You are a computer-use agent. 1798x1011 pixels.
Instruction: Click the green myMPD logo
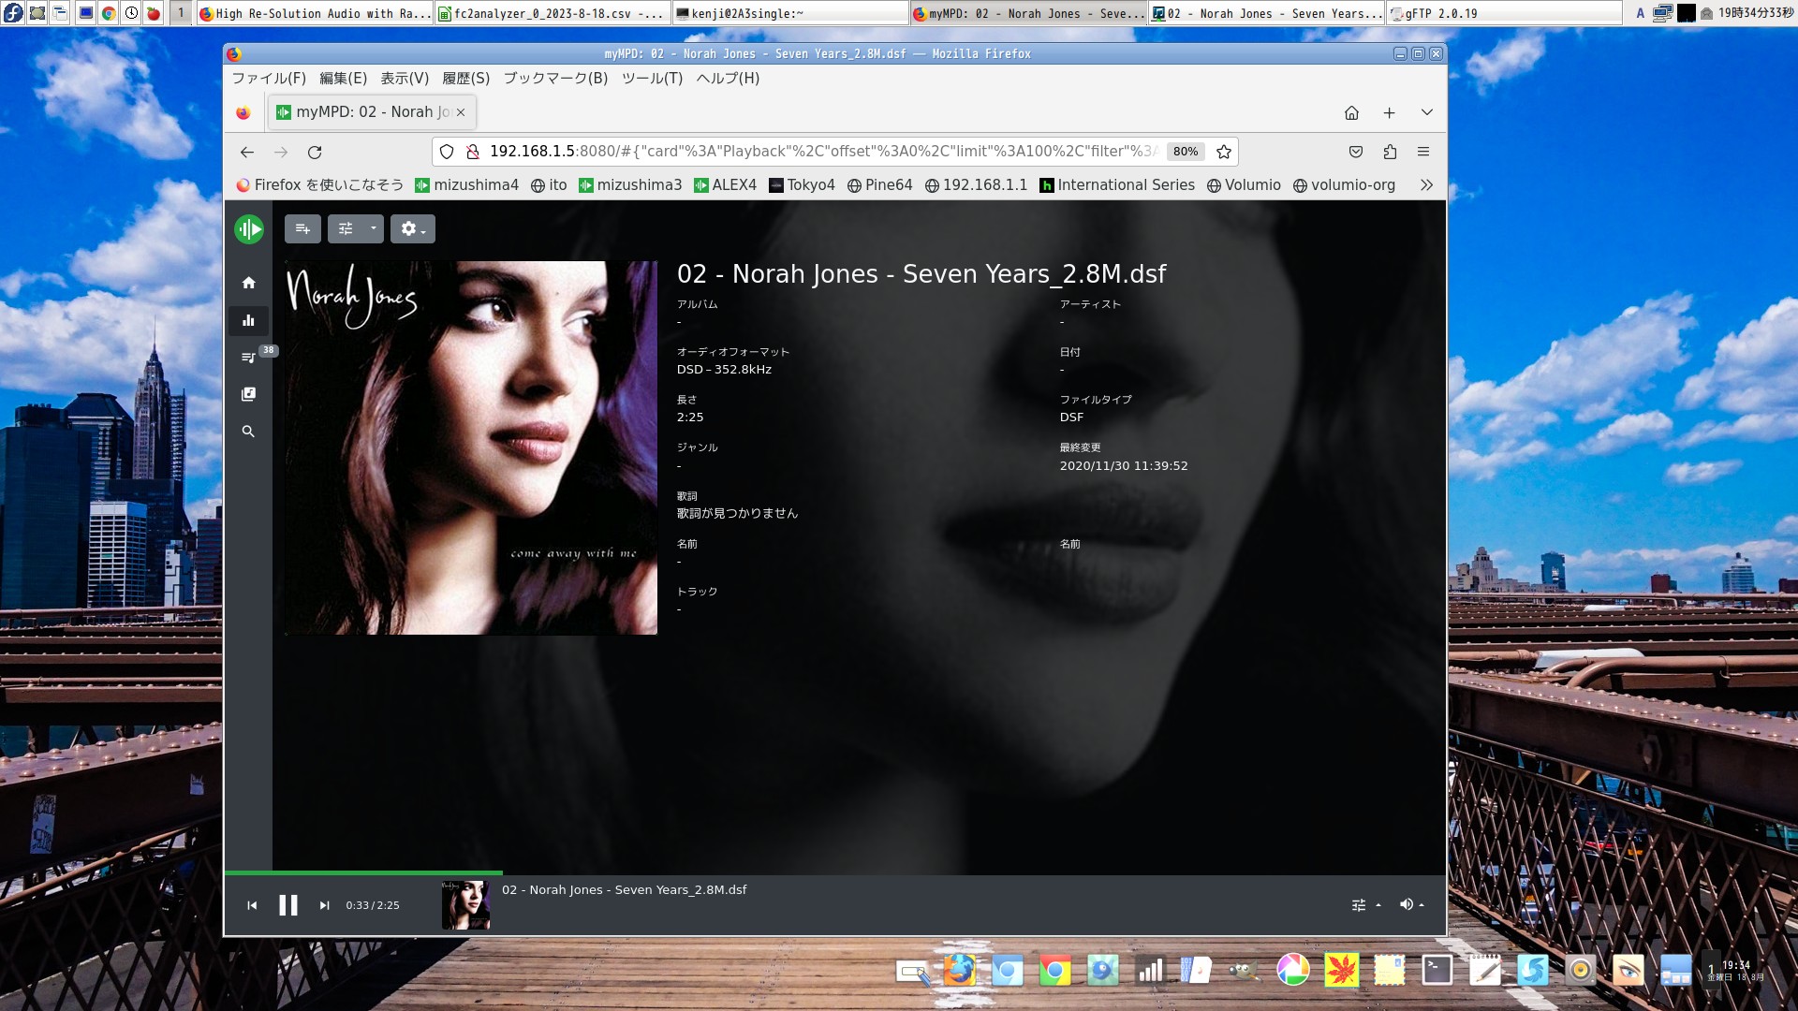[x=248, y=228]
